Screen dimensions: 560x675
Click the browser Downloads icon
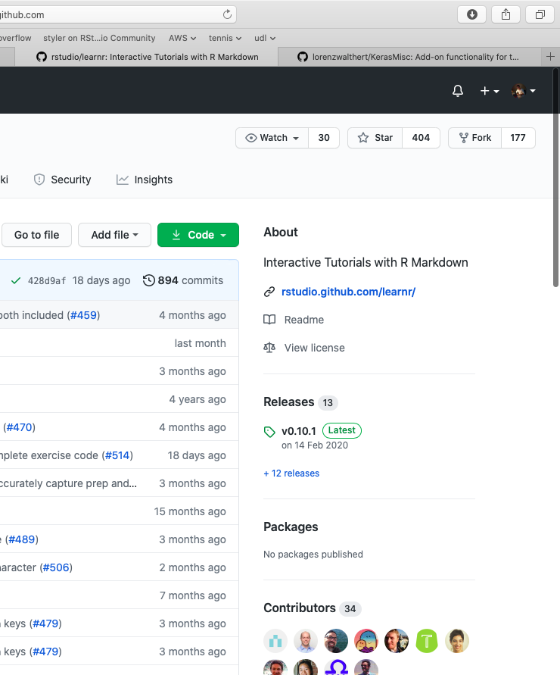point(471,14)
